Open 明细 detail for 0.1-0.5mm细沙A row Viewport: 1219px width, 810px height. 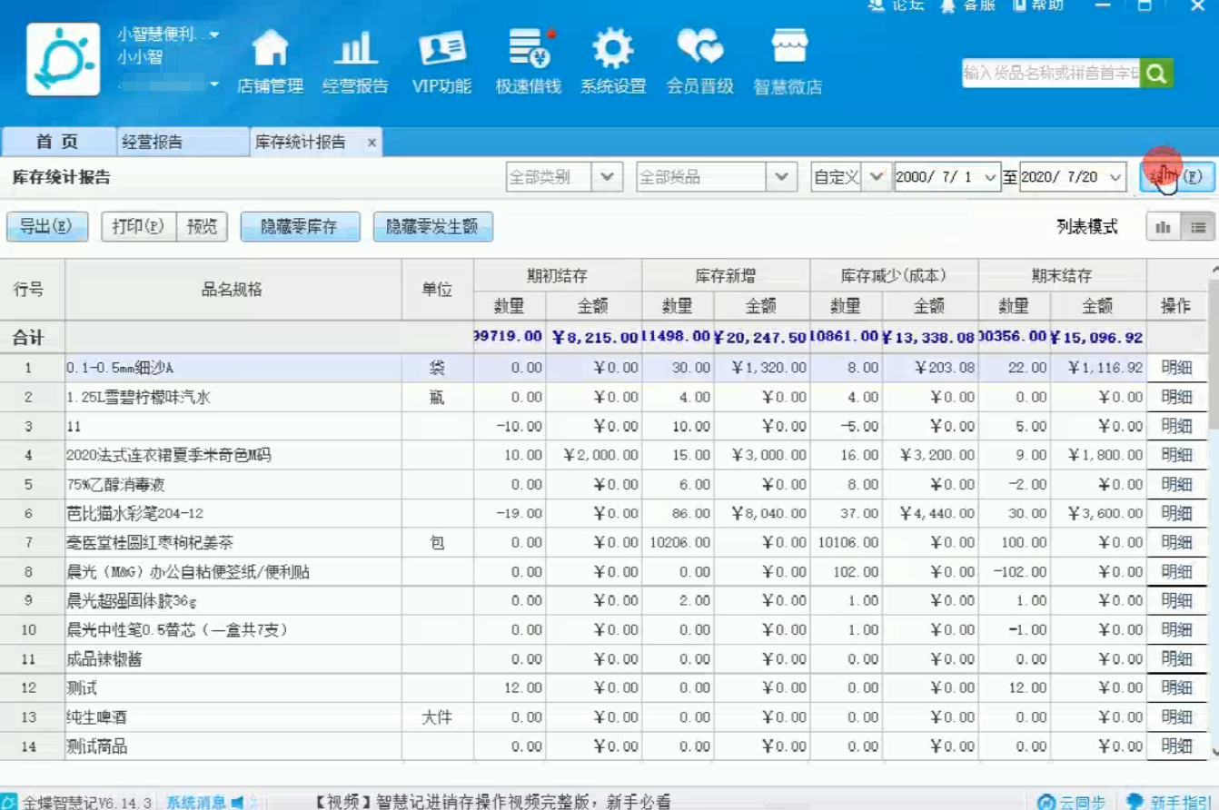coord(1178,368)
